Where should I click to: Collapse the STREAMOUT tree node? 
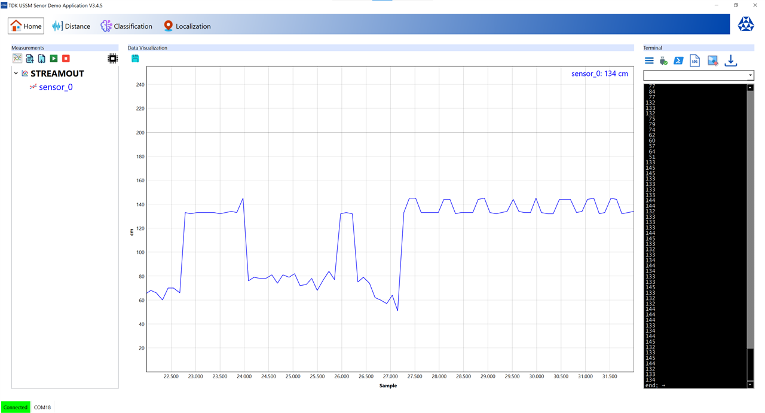(x=16, y=74)
